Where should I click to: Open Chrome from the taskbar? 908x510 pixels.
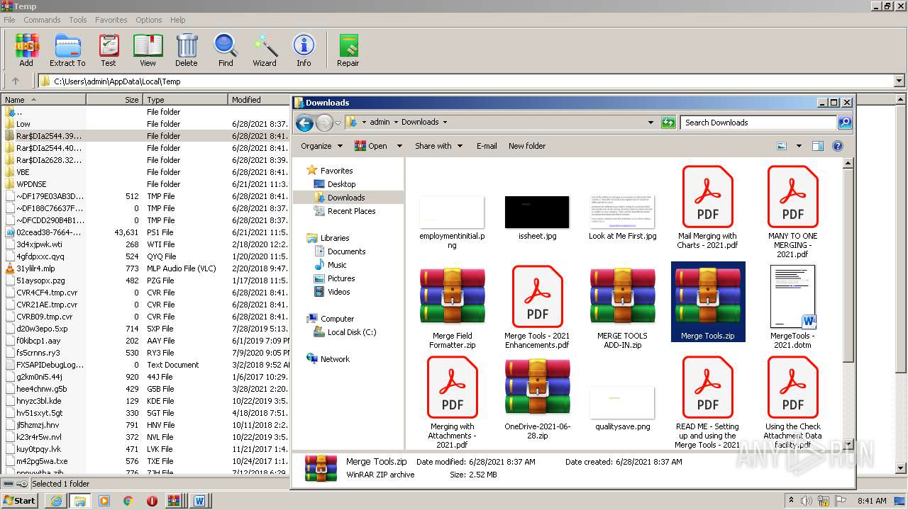pos(128,501)
